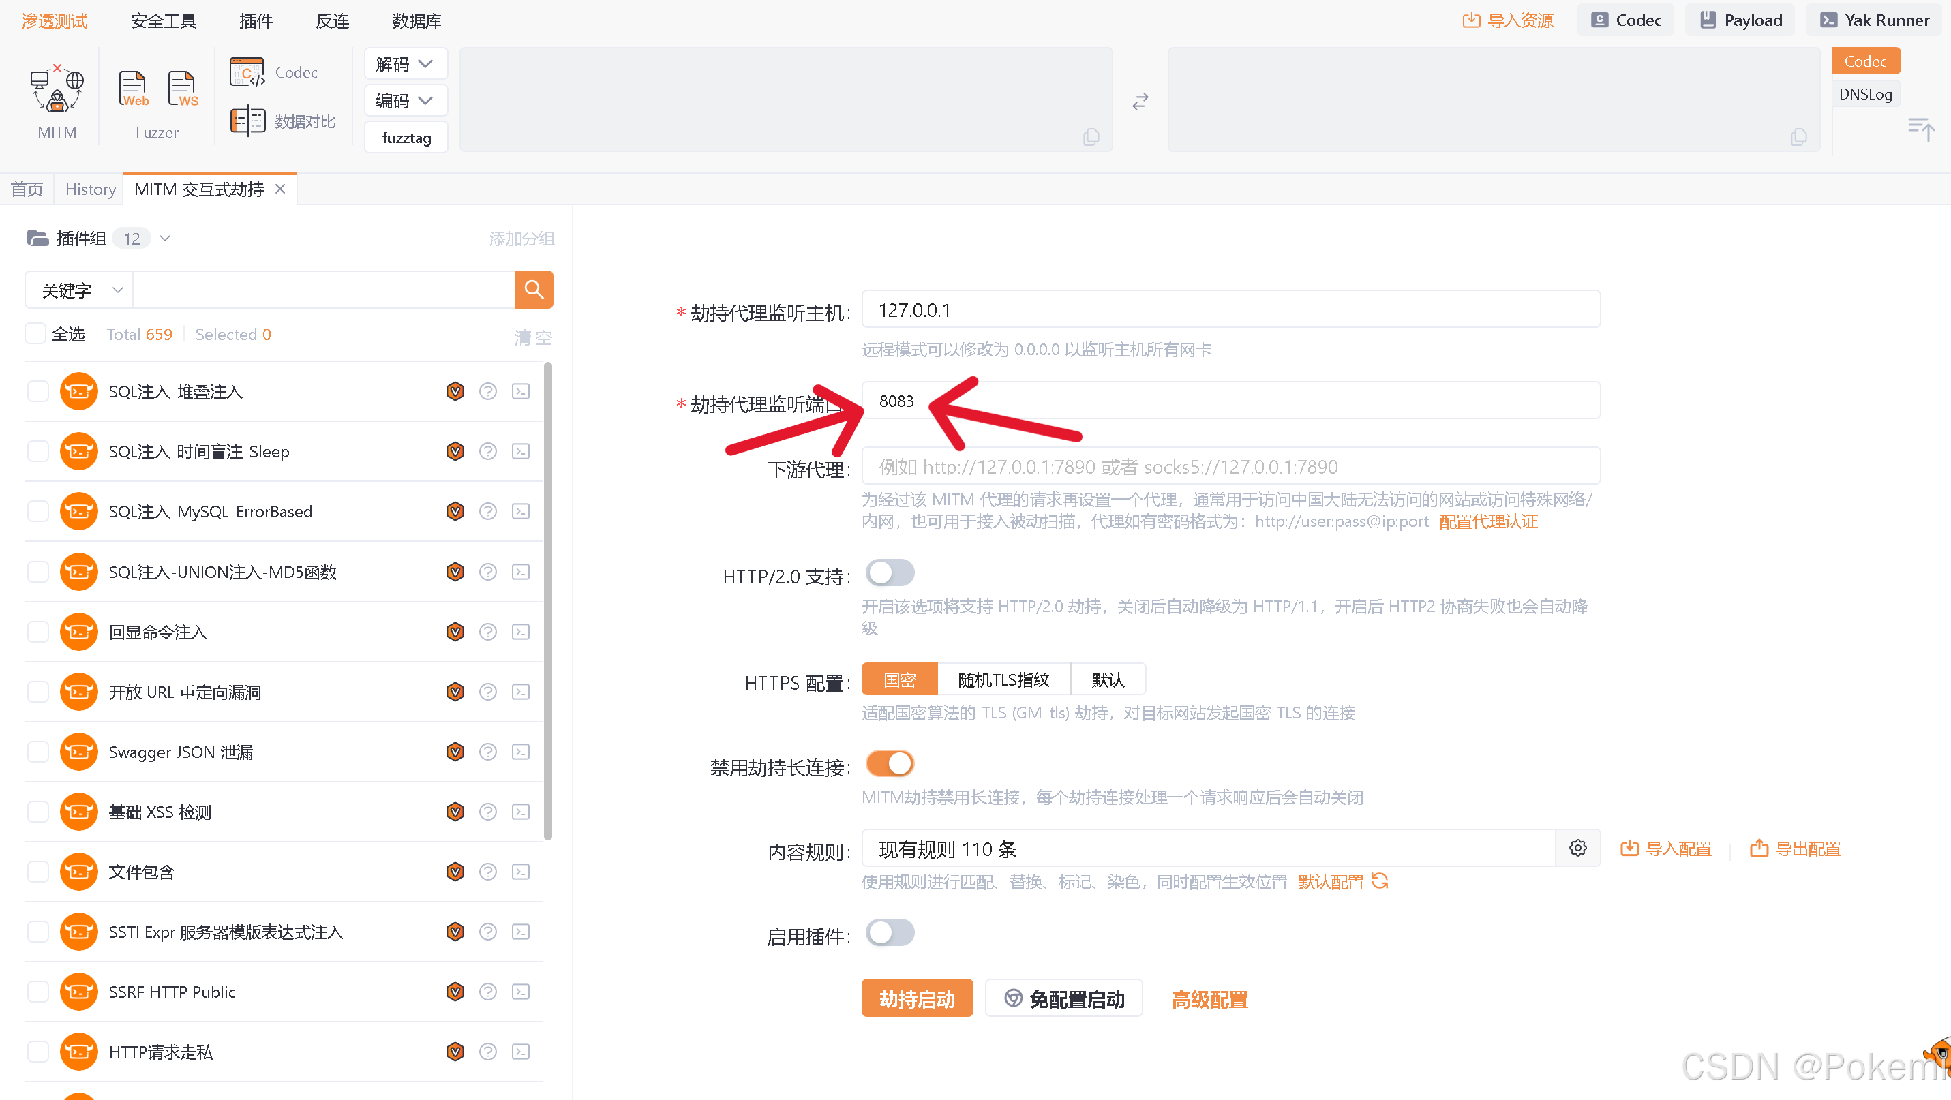Switch to the History tab
Viewport: 1951px width, 1100px height.
click(90, 189)
